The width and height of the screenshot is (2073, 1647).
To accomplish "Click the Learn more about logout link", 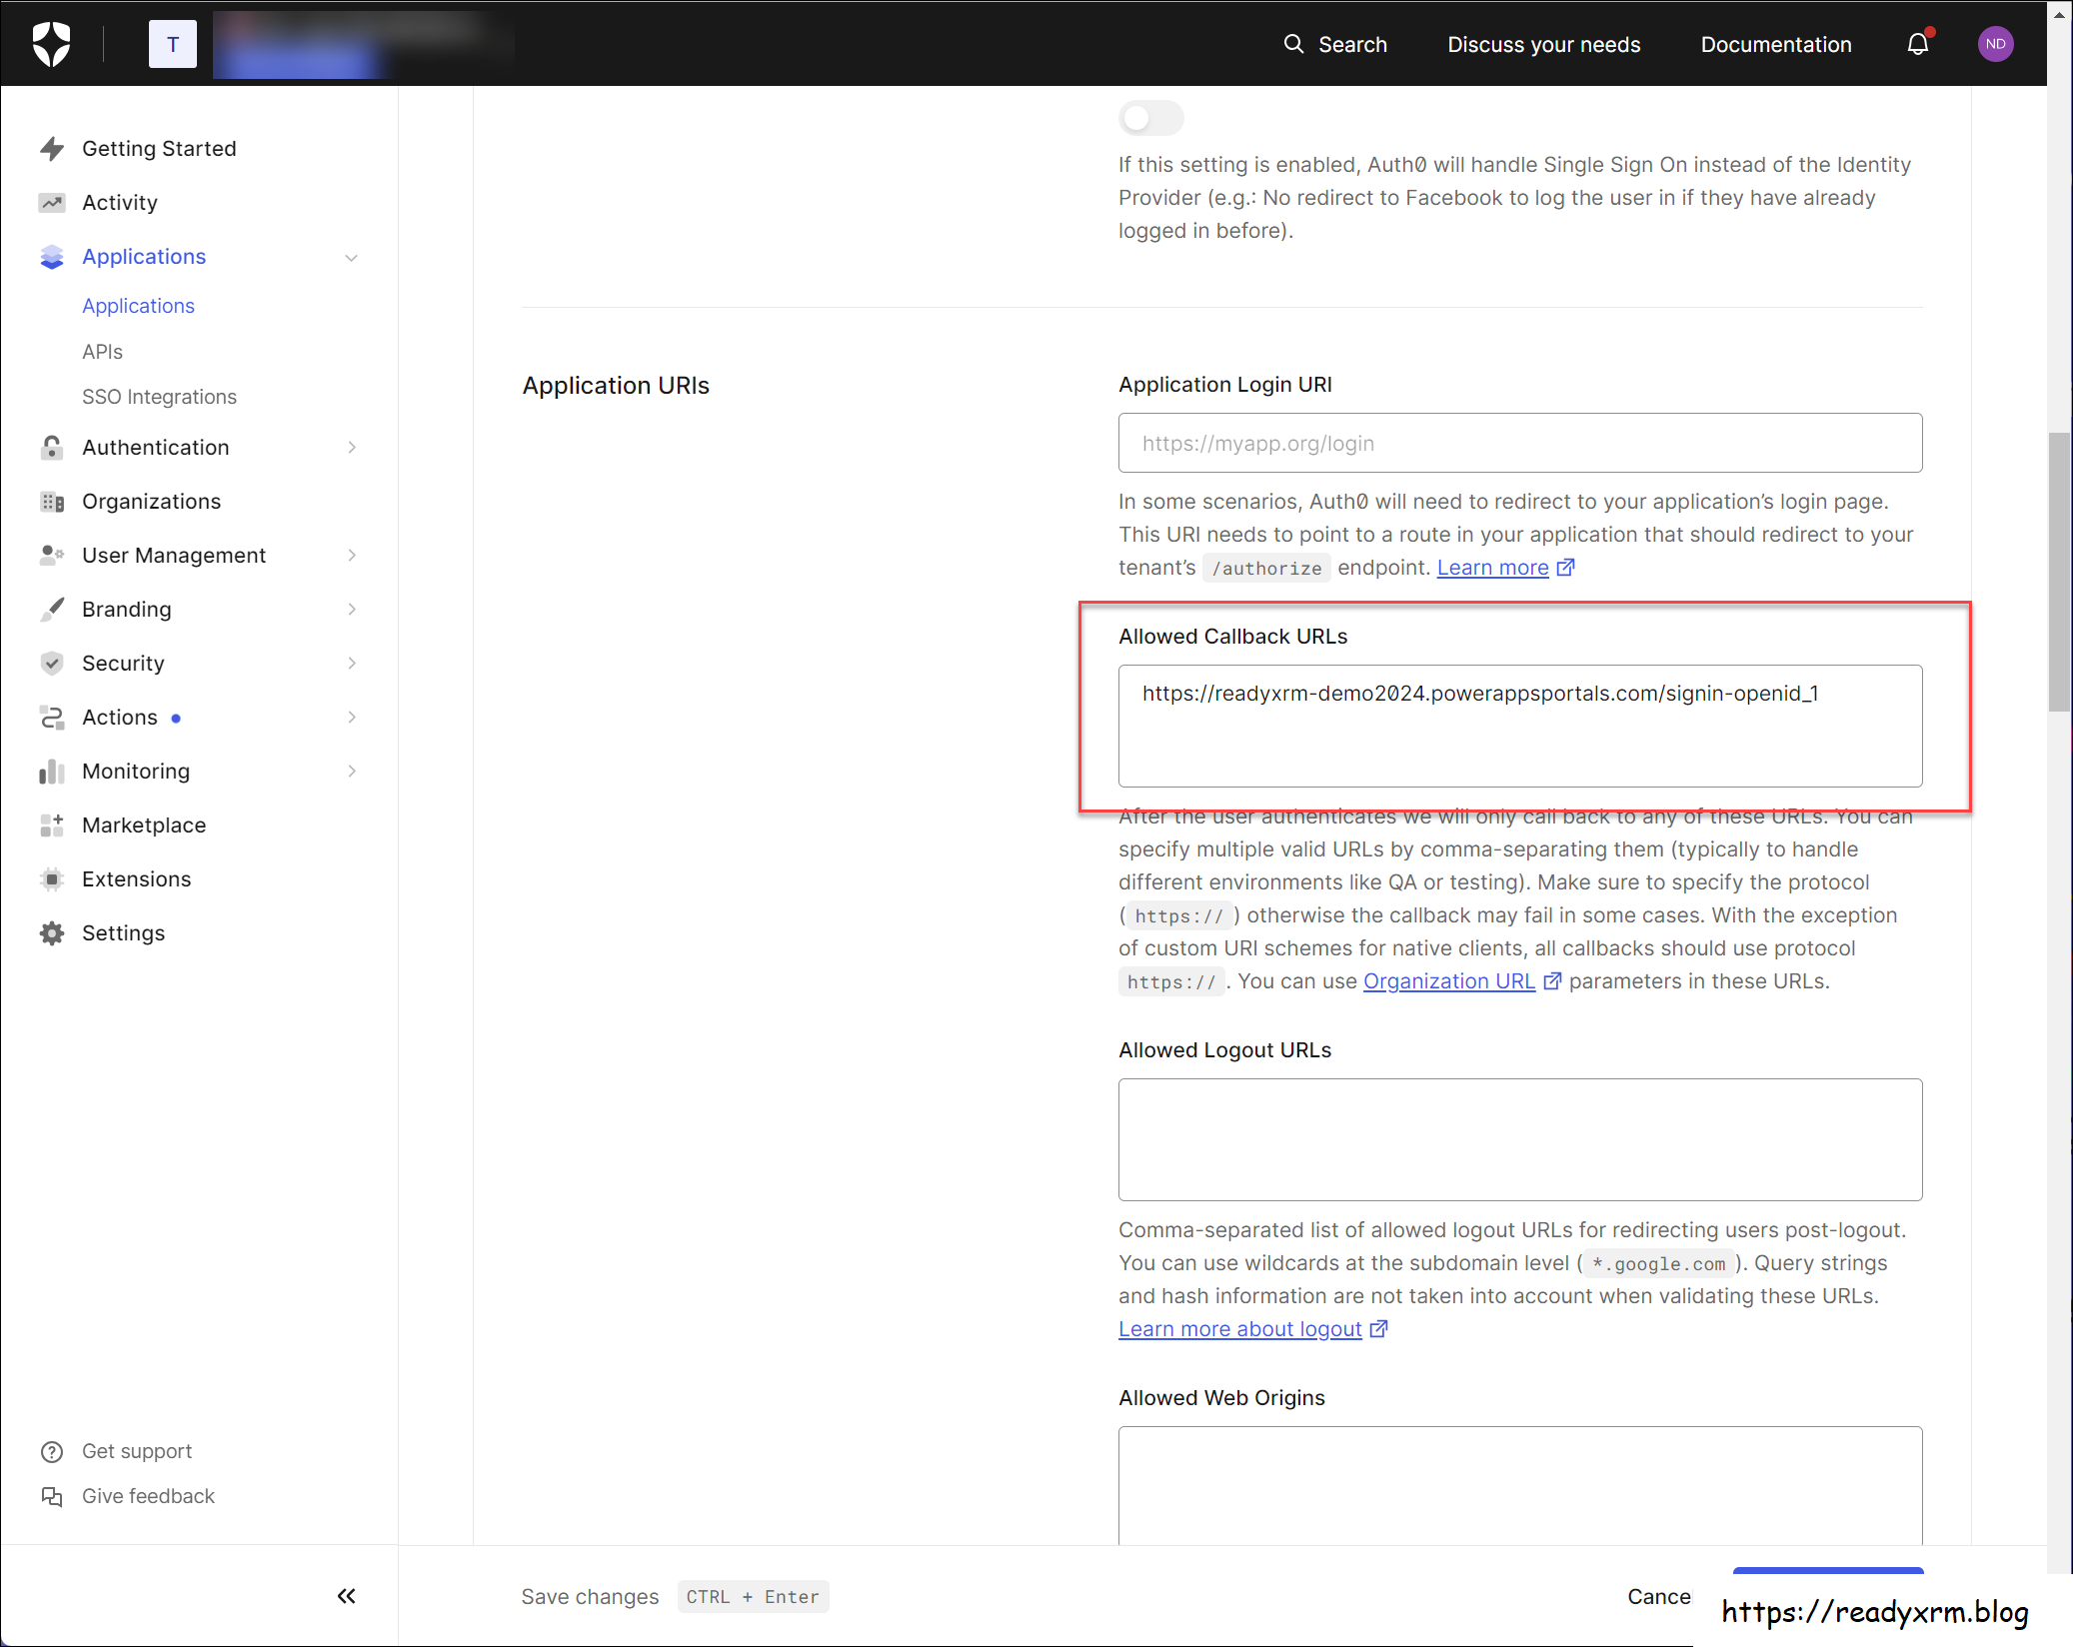I will click(1239, 1328).
